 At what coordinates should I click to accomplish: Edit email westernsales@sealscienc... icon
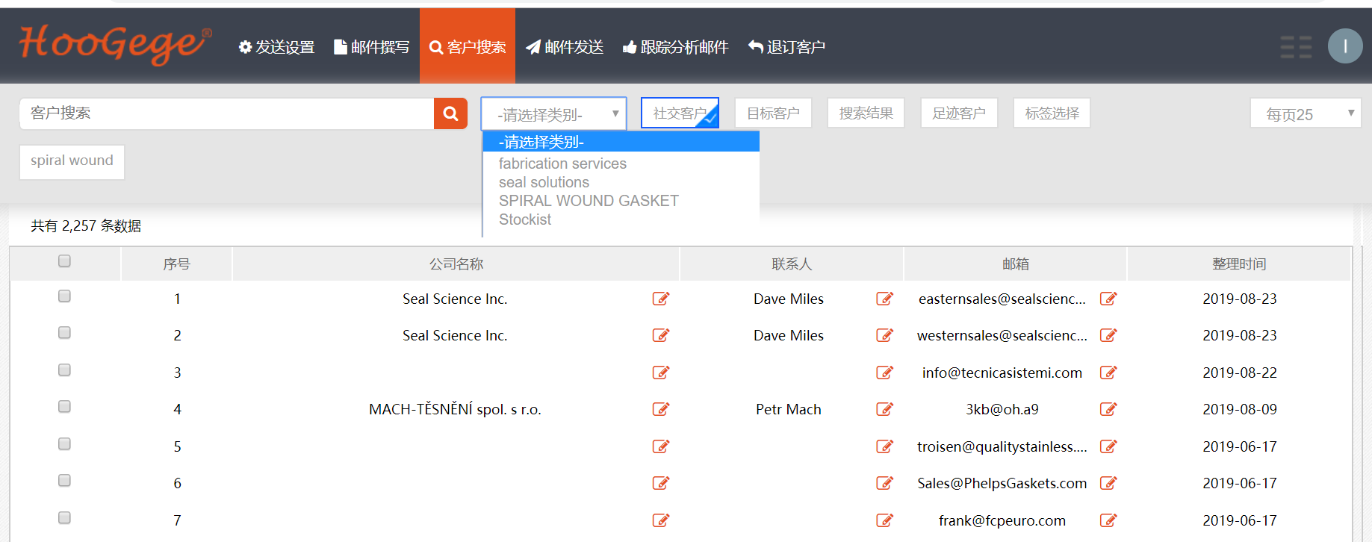point(1108,335)
